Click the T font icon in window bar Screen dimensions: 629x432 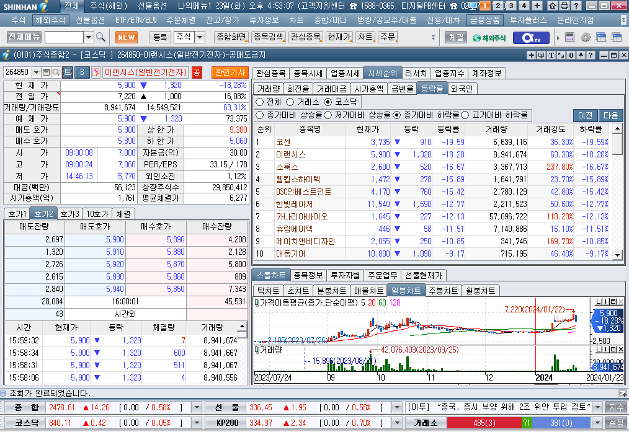click(x=551, y=55)
